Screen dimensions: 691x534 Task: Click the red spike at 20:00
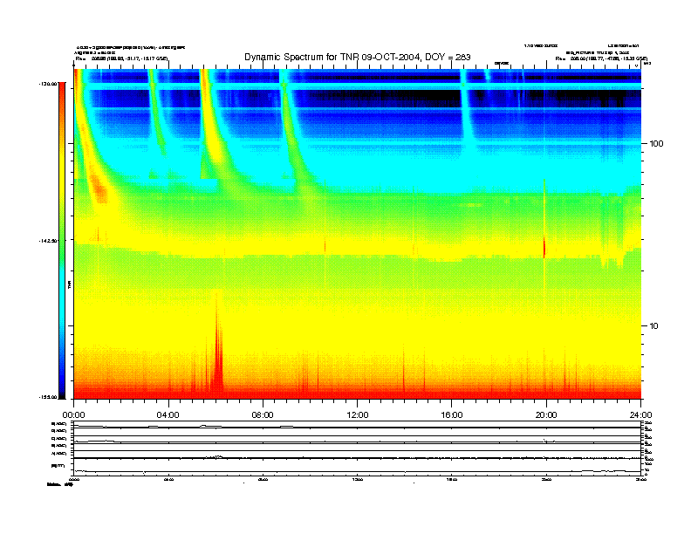tap(544, 247)
